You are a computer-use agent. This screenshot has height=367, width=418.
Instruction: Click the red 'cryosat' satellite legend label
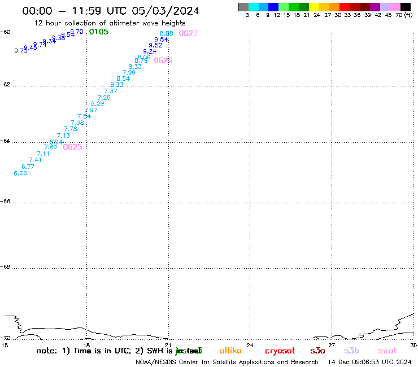(280, 351)
